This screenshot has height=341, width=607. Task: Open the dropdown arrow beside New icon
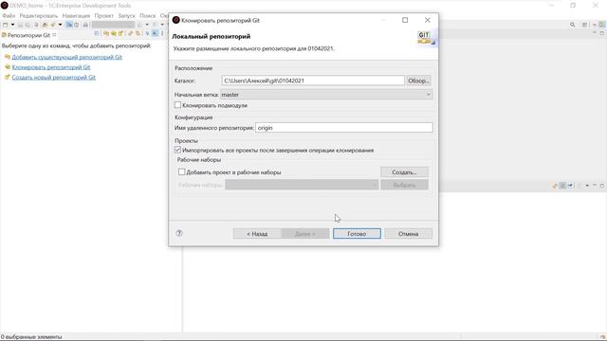pyautogui.click(x=12, y=25)
